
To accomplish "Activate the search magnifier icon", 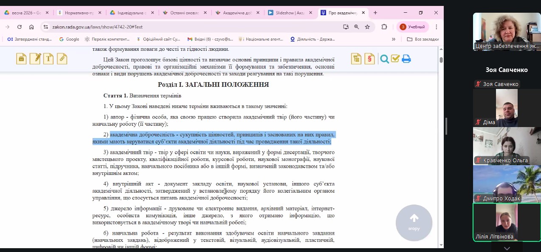I will (384, 59).
